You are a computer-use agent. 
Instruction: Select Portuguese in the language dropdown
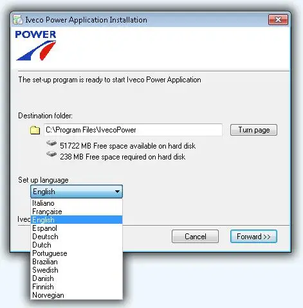click(77, 253)
